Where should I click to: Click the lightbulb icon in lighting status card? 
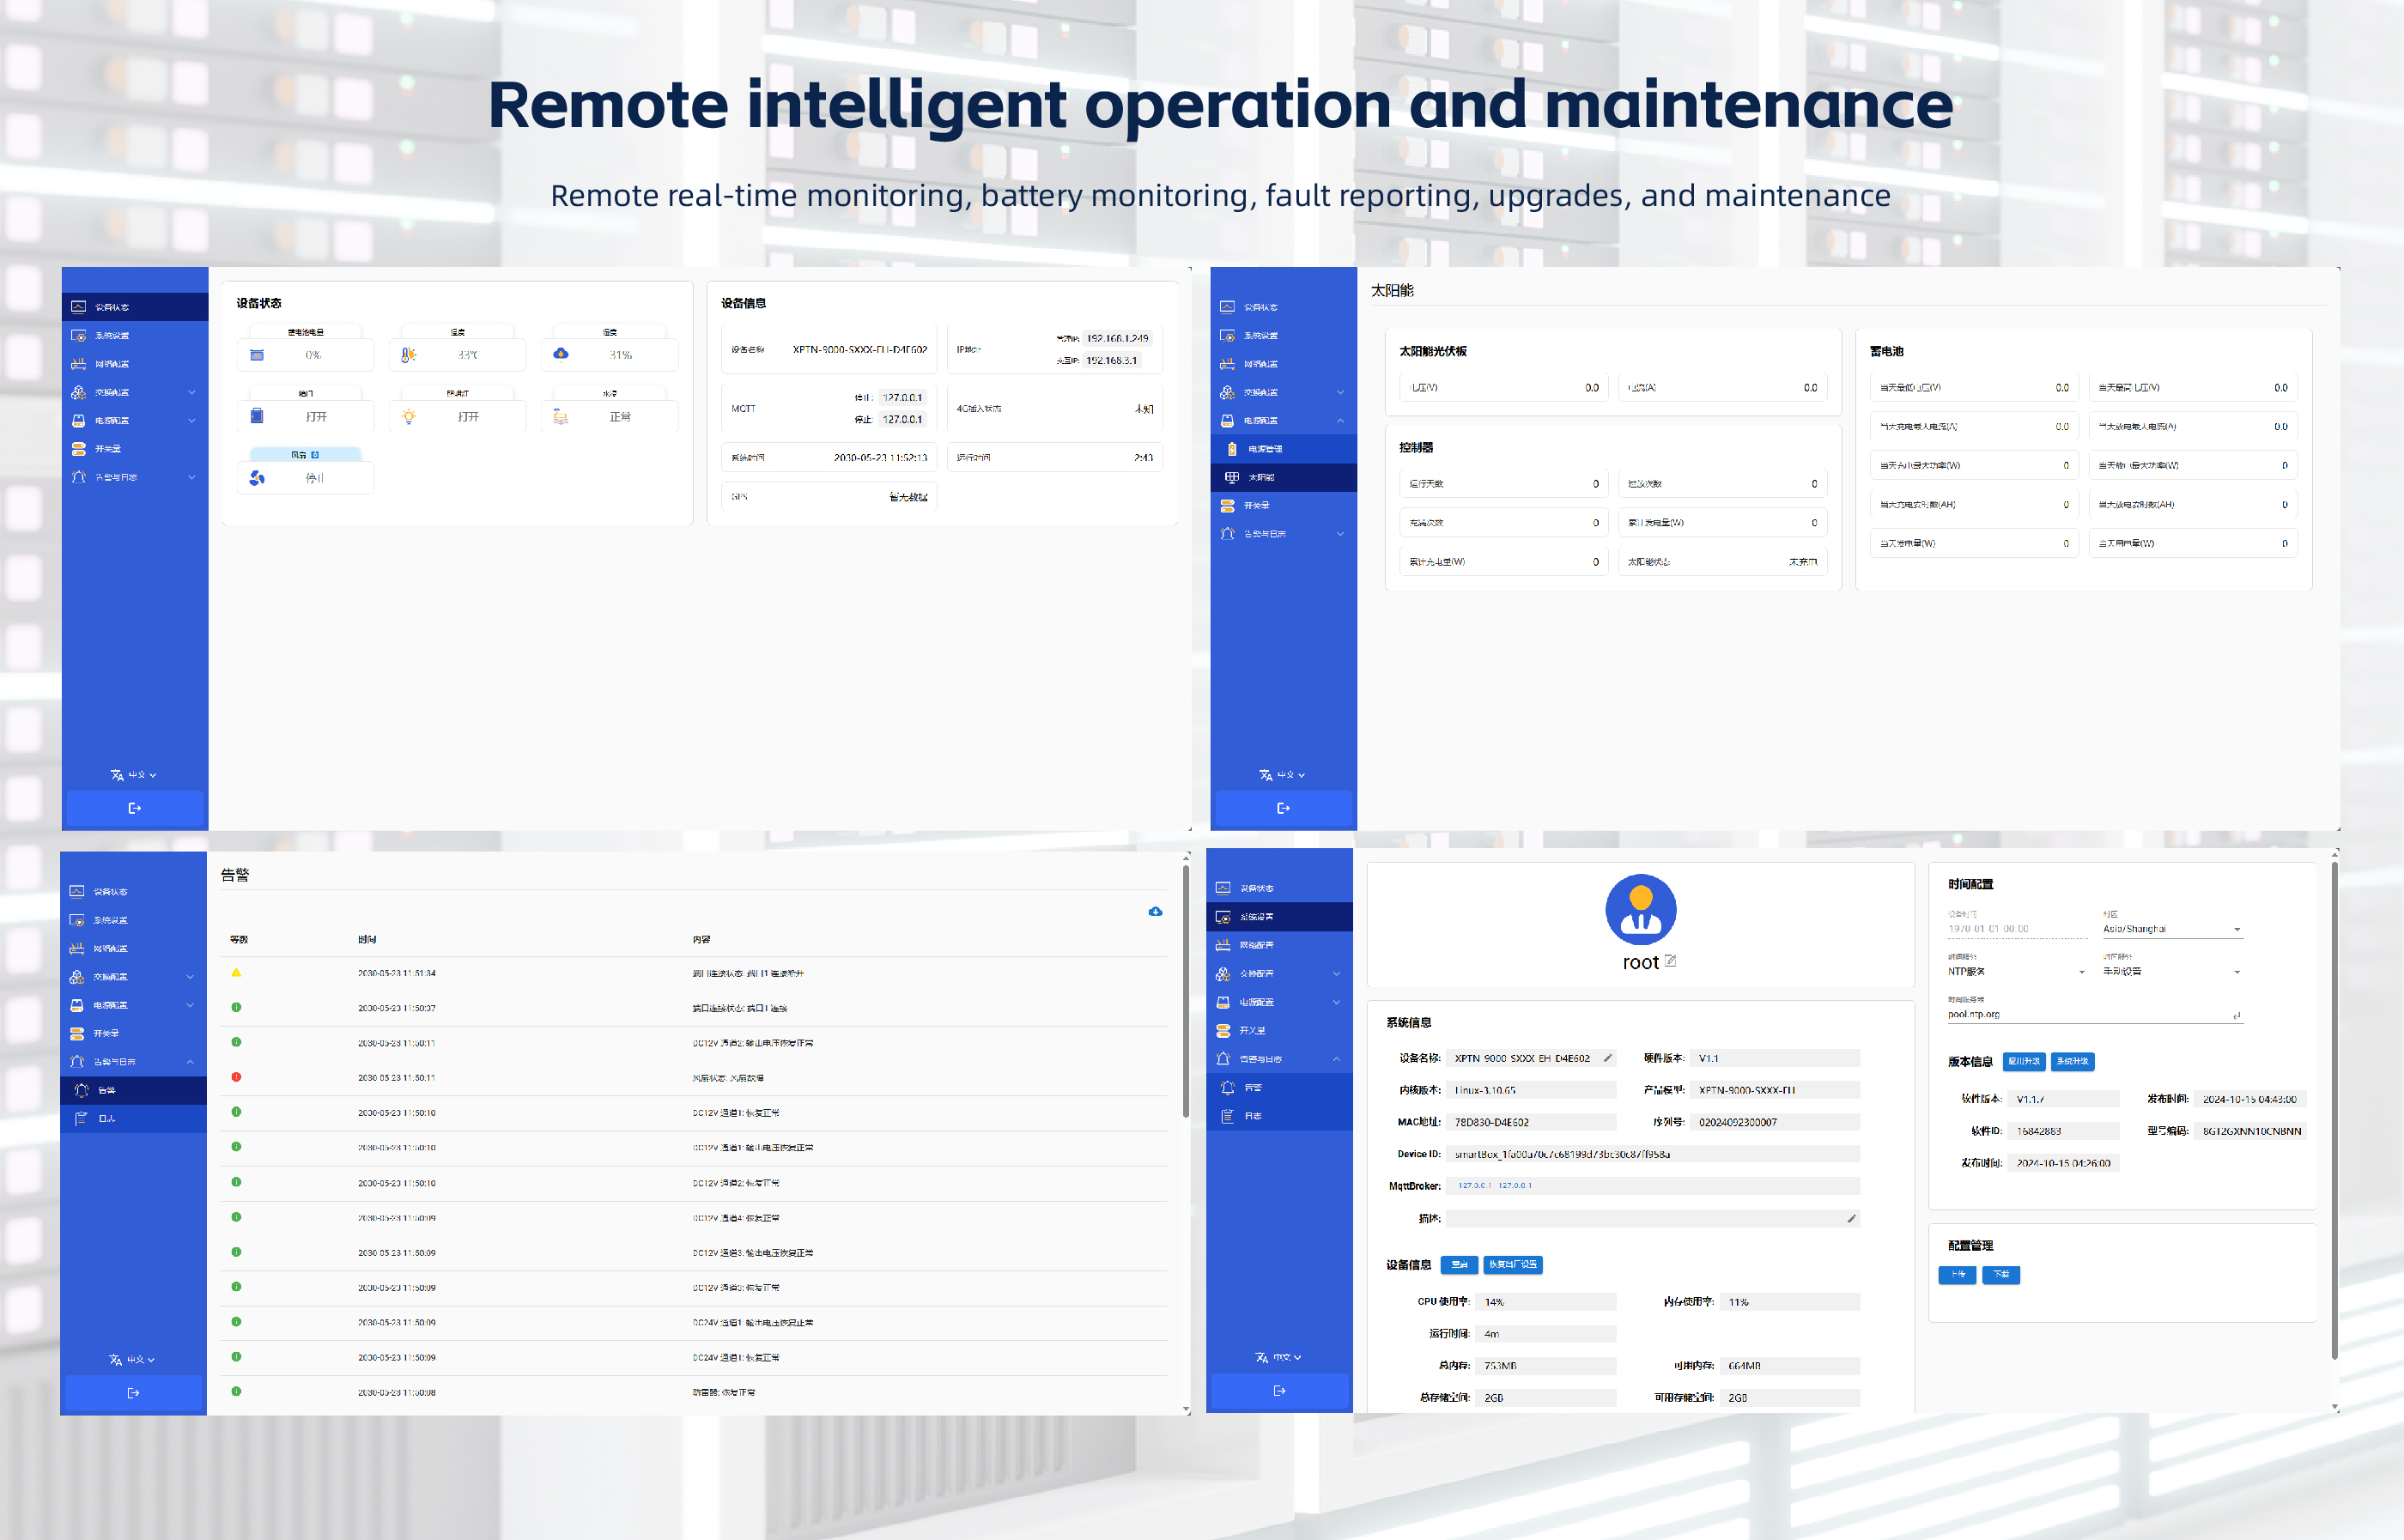[x=408, y=417]
